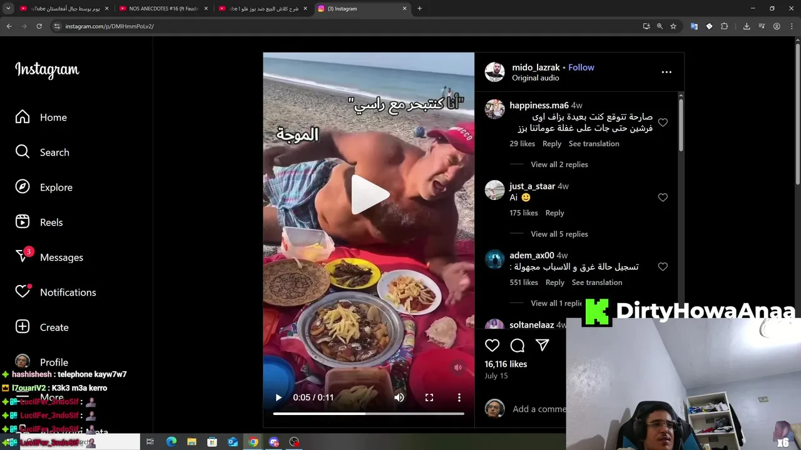
Task: Go to Reels from the sidebar
Action: click(x=39, y=222)
